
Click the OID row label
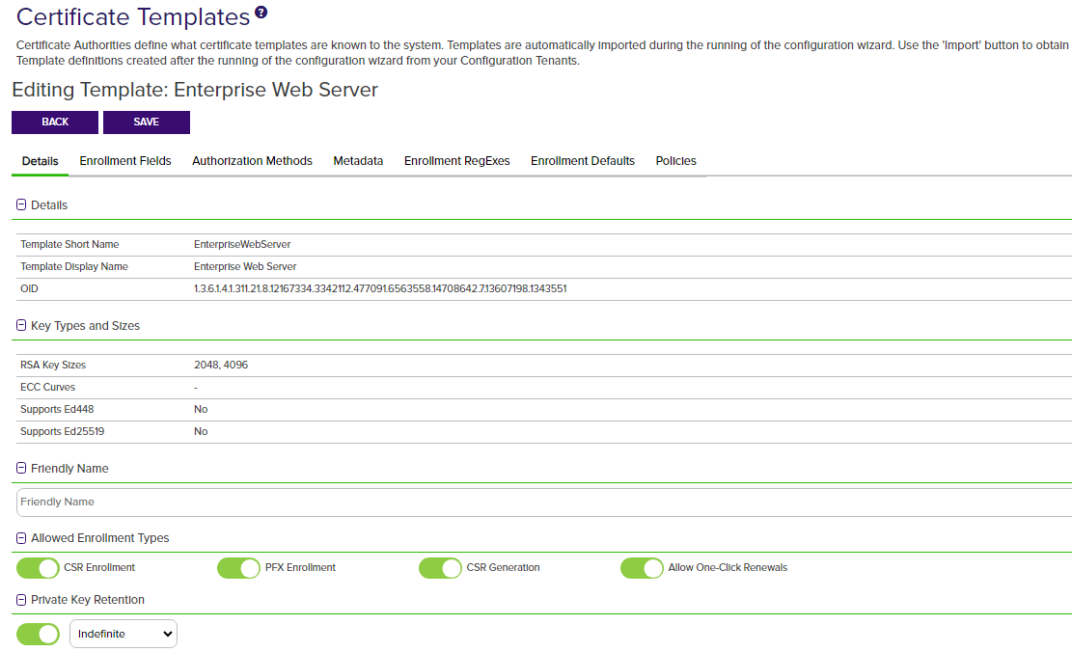[x=29, y=288]
